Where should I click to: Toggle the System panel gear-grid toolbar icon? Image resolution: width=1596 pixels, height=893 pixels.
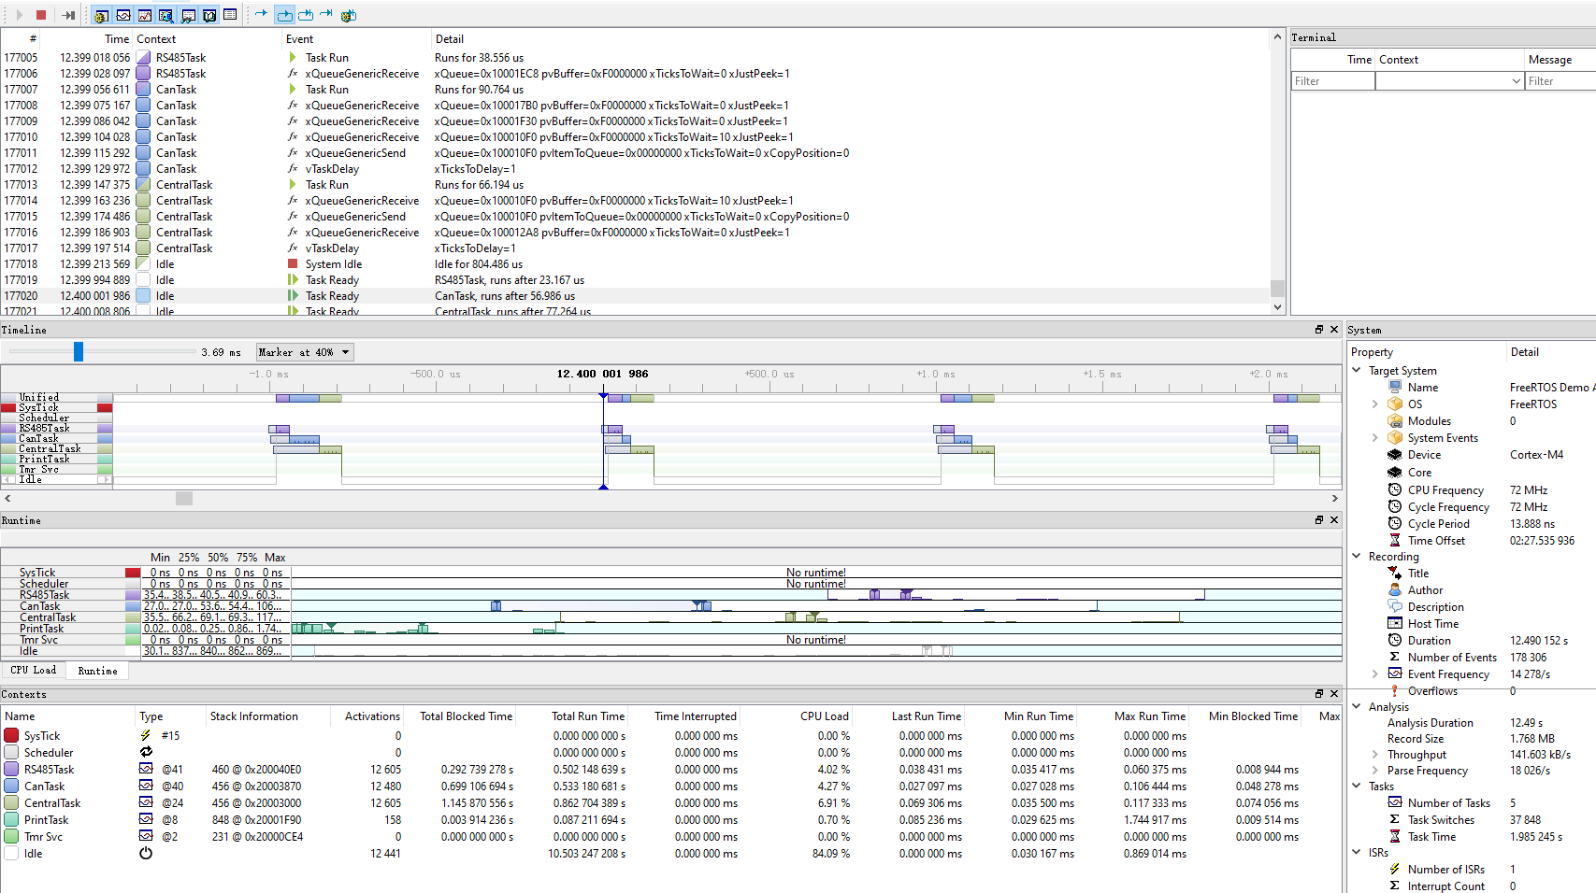[101, 15]
